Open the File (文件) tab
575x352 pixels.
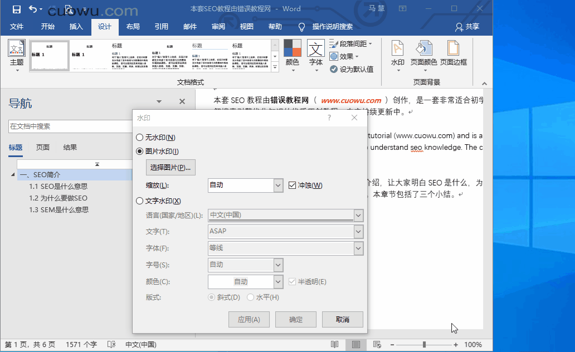(17, 27)
